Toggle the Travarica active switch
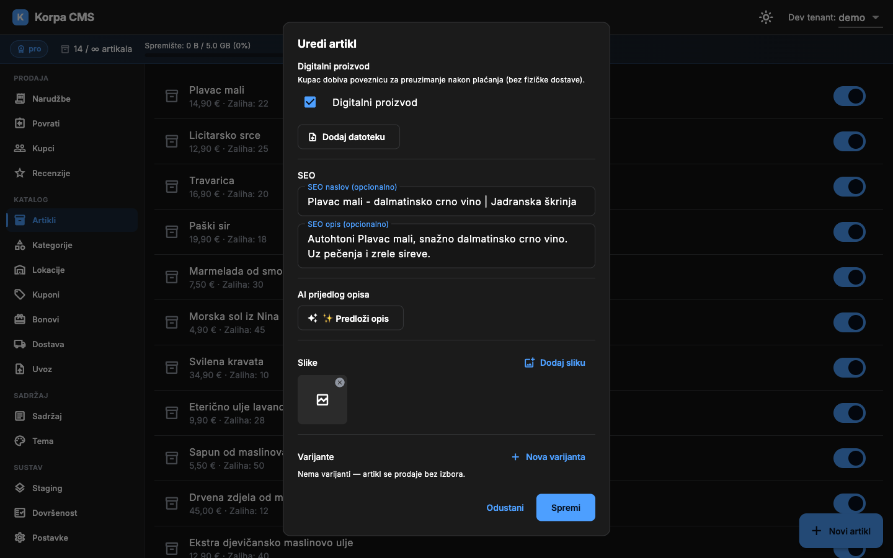 pos(850,187)
